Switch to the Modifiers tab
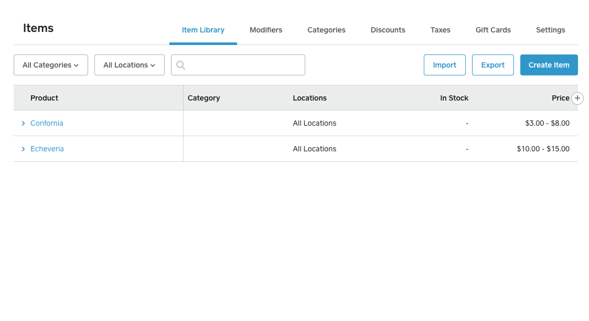This screenshot has height=321, width=589. click(266, 30)
